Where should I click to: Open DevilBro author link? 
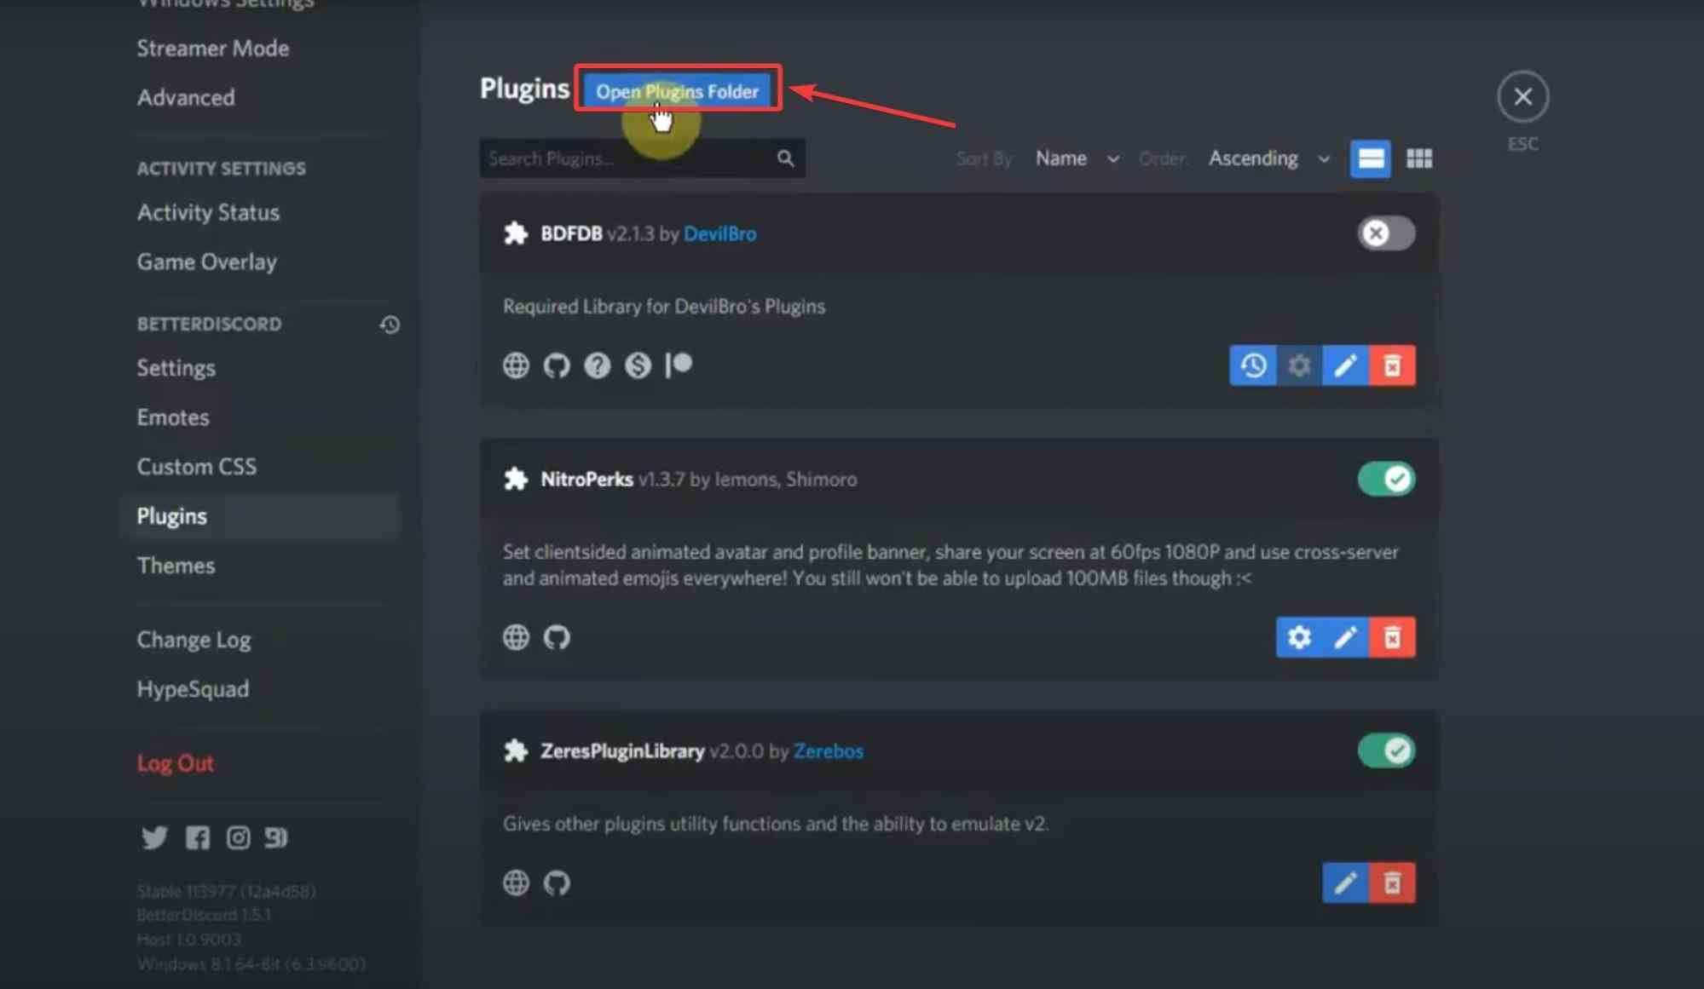tap(719, 233)
